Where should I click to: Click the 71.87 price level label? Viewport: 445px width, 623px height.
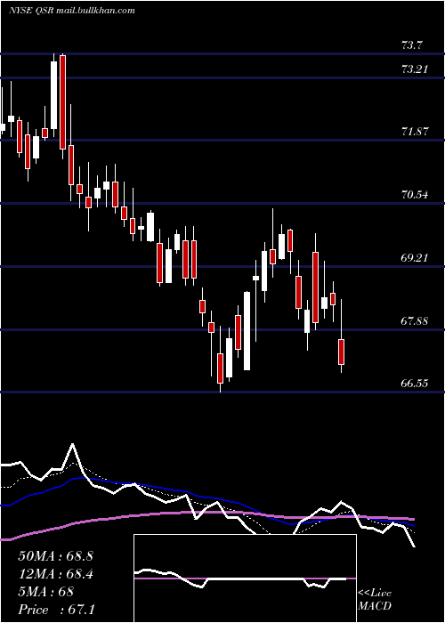(x=415, y=132)
